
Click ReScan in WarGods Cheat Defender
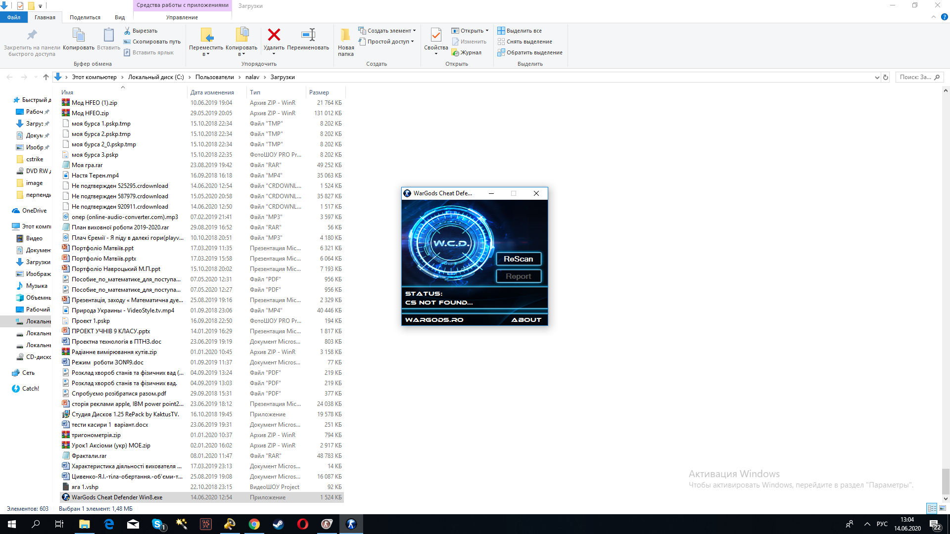tap(519, 259)
